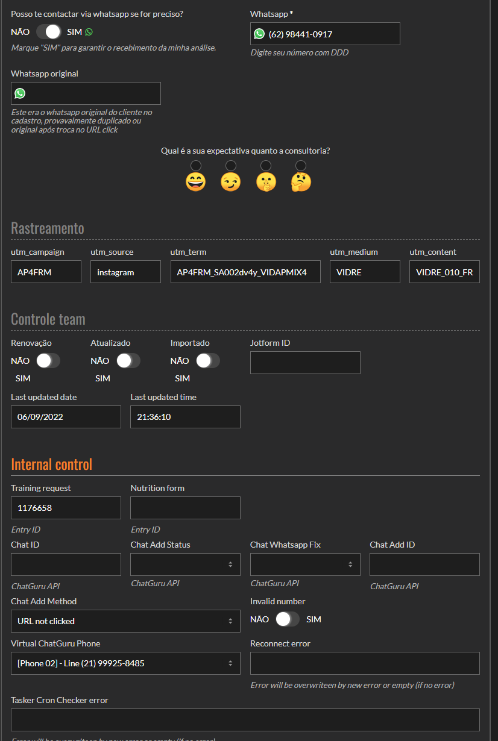This screenshot has width=498, height=741.
Task: Click the grinning face emoji
Action: 195,181
